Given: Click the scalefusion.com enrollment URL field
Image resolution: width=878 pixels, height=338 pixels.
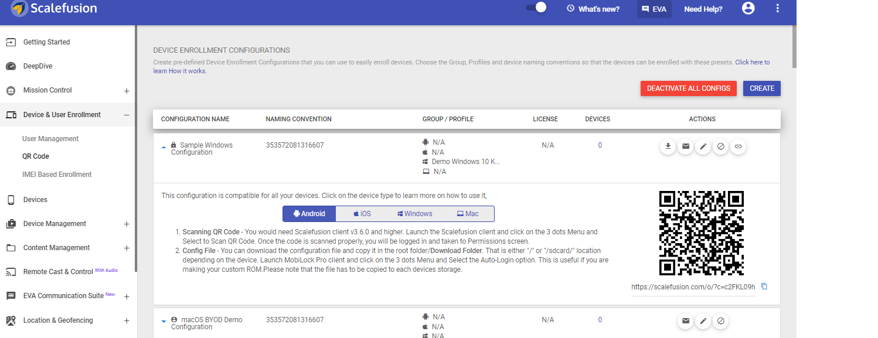Looking at the screenshot, I should click(x=693, y=287).
